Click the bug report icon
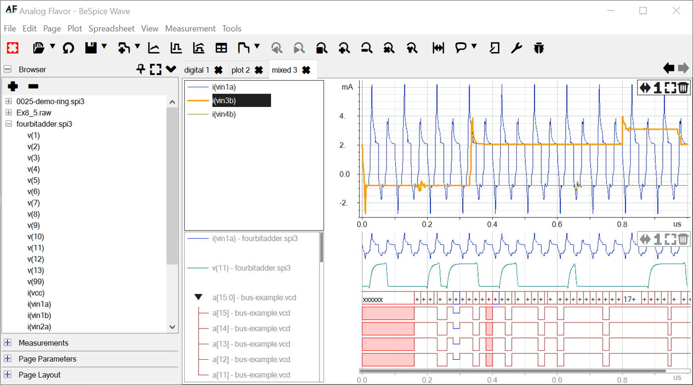Image resolution: width=693 pixels, height=385 pixels. 539,48
